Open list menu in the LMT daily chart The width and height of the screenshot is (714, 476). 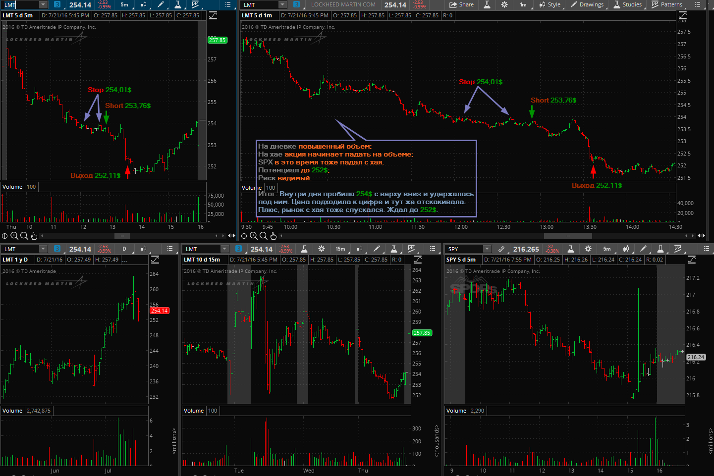click(170, 249)
